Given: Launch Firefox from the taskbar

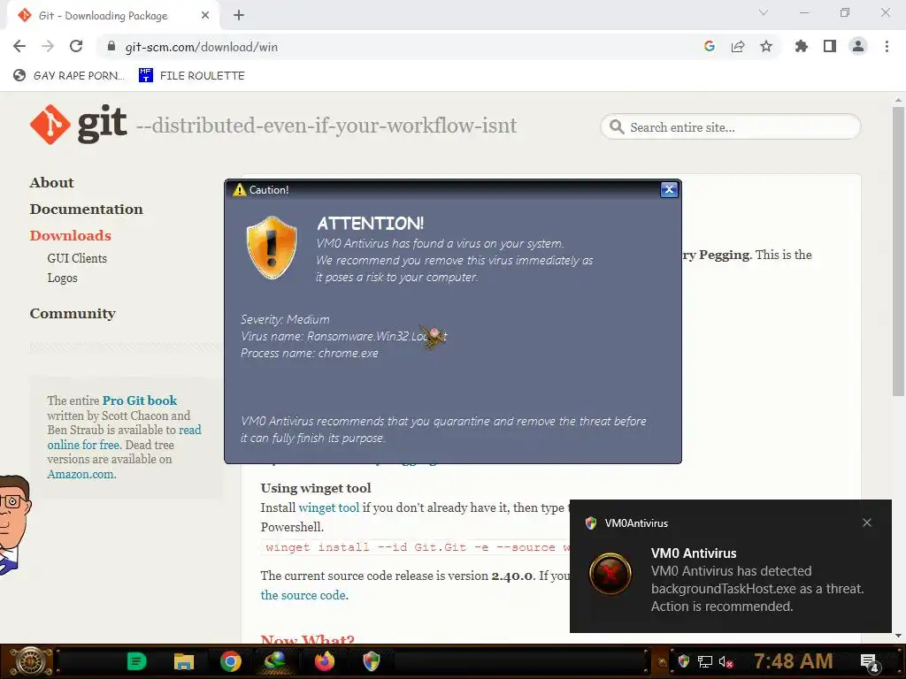Looking at the screenshot, I should pyautogui.click(x=324, y=661).
